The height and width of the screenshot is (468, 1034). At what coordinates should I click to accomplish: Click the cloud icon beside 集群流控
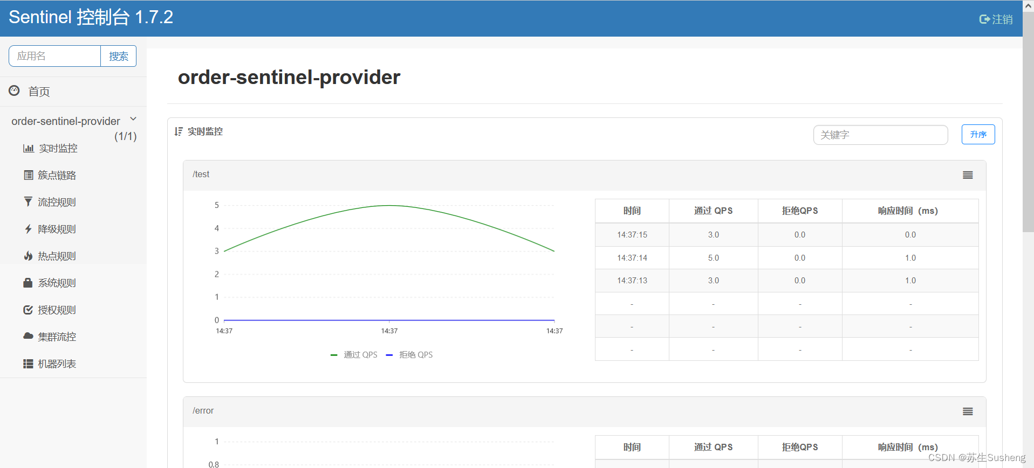coord(28,336)
